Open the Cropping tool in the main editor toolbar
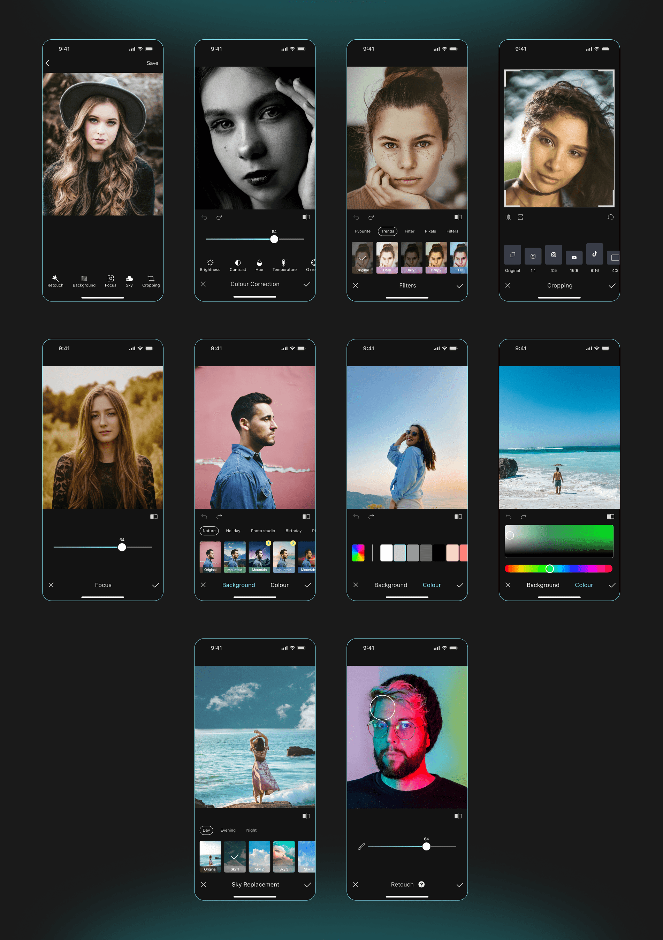 coord(151,281)
